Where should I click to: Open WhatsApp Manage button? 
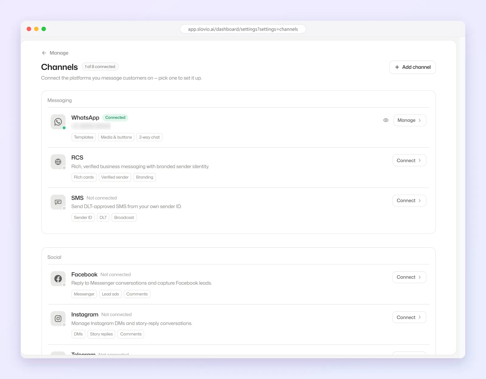point(410,120)
